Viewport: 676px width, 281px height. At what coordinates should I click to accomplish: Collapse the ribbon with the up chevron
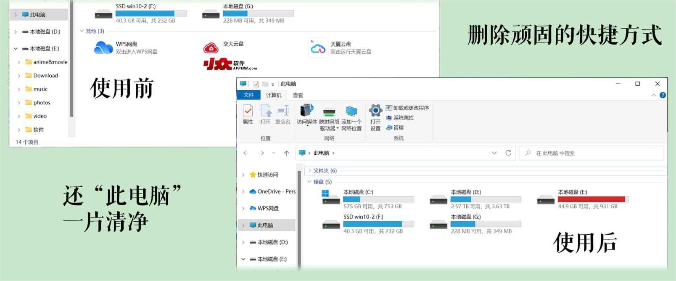click(x=654, y=95)
